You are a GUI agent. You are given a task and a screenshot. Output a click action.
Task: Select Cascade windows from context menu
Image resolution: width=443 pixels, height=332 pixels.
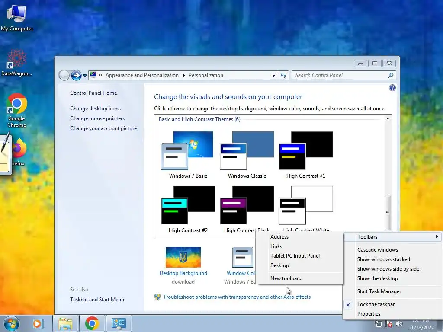click(x=393, y=250)
